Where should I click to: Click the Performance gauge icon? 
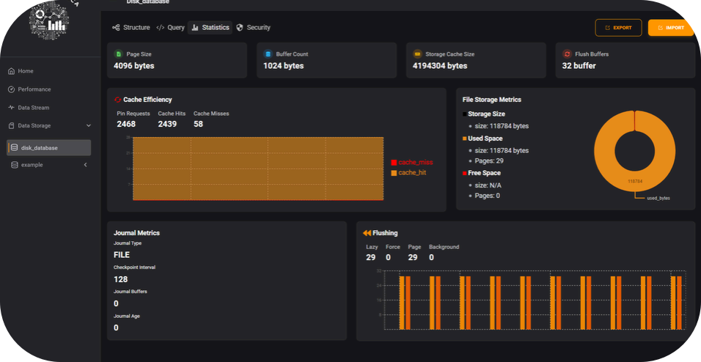pyautogui.click(x=12, y=89)
